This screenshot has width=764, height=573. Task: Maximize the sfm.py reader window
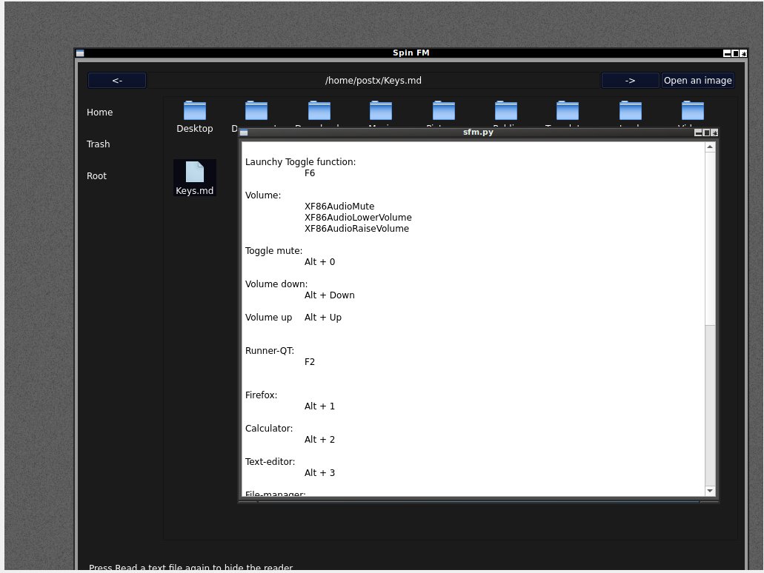[706, 133]
